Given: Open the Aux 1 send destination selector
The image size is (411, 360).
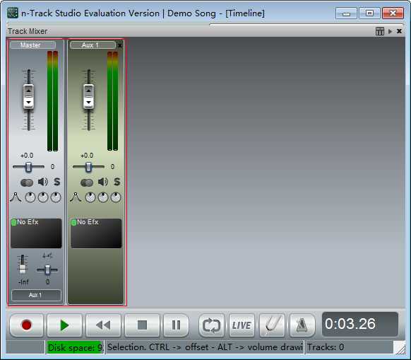Looking at the screenshot, I should [x=36, y=295].
